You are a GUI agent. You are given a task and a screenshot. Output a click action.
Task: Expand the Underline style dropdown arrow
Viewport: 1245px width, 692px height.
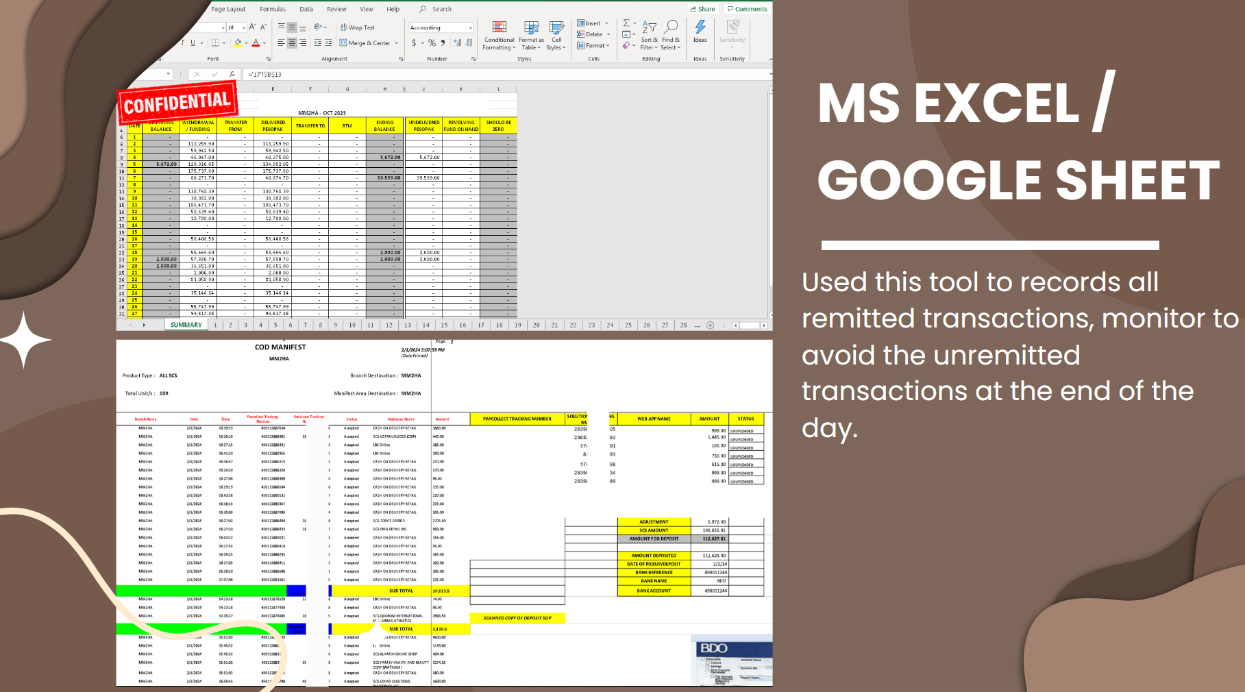tap(201, 43)
